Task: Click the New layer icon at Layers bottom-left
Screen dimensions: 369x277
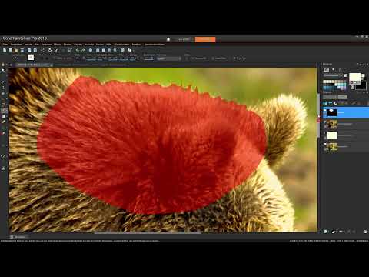Action: click(x=325, y=232)
